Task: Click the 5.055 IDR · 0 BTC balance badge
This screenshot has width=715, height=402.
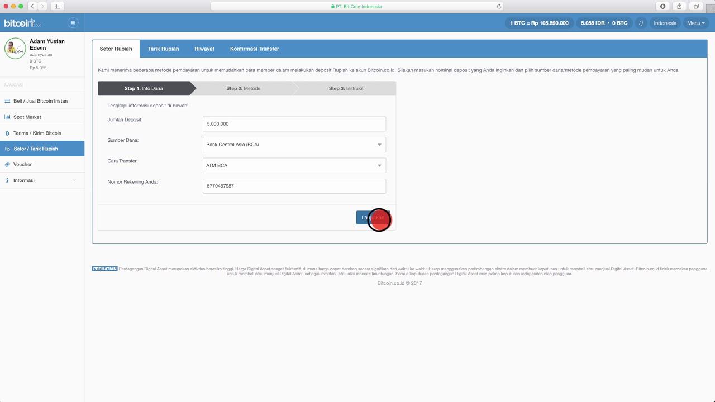Action: 604,23
